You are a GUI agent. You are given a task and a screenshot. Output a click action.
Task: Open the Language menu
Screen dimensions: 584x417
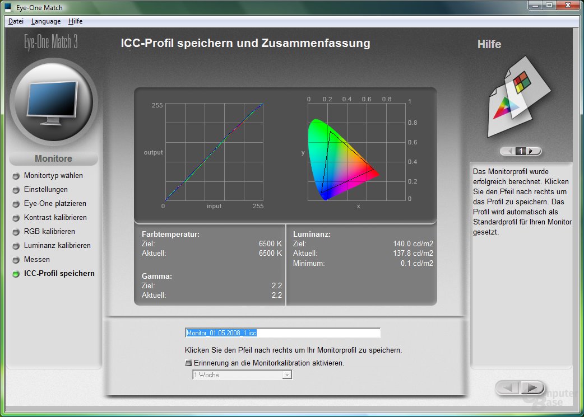click(x=46, y=21)
